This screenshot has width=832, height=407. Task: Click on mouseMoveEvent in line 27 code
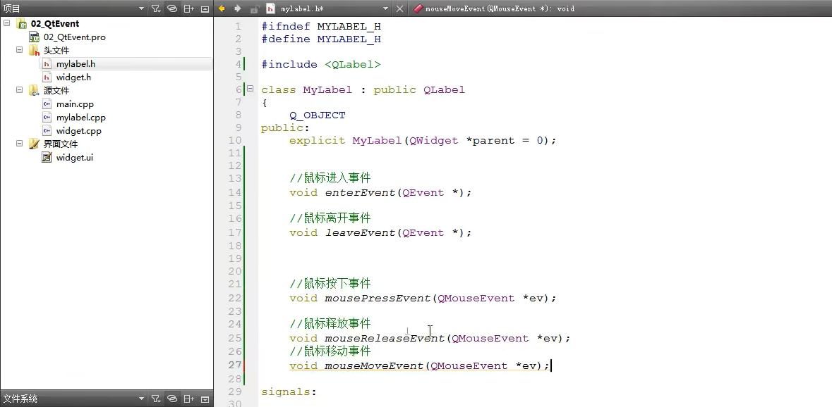click(374, 365)
